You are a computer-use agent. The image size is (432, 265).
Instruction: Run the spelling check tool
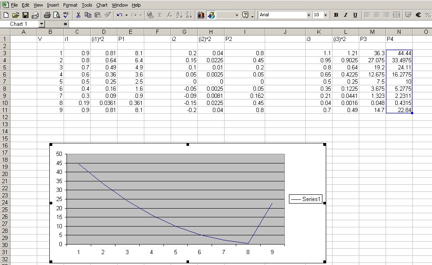pyautogui.click(x=66, y=15)
